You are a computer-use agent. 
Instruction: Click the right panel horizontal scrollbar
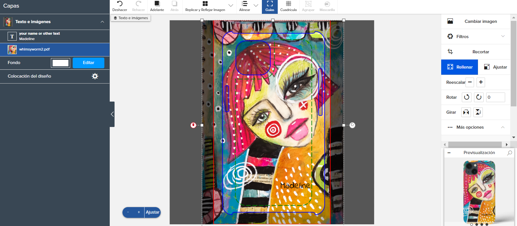(x=475, y=144)
